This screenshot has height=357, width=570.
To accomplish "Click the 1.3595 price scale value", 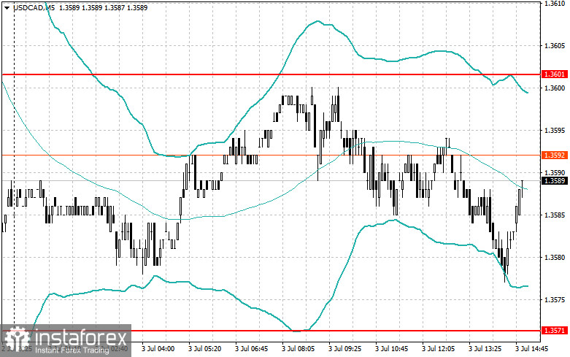I will tap(555, 131).
